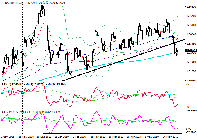
Task: Click the USDCAD,Daily chart title
Action: click(x=13, y=3)
